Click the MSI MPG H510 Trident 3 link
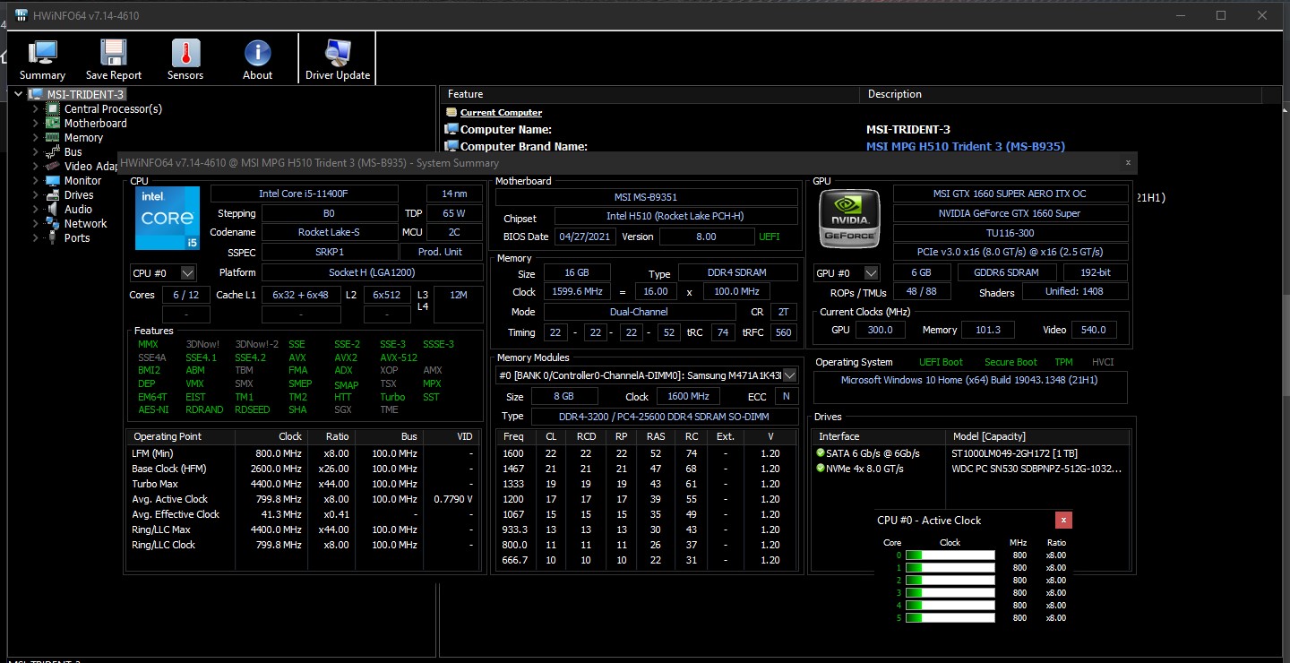The width and height of the screenshot is (1290, 663). click(x=966, y=146)
